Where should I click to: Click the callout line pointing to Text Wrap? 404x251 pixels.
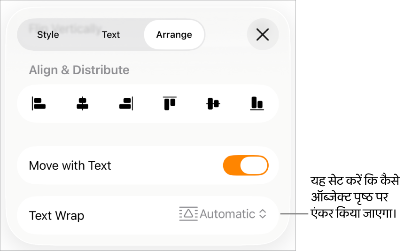(294, 214)
